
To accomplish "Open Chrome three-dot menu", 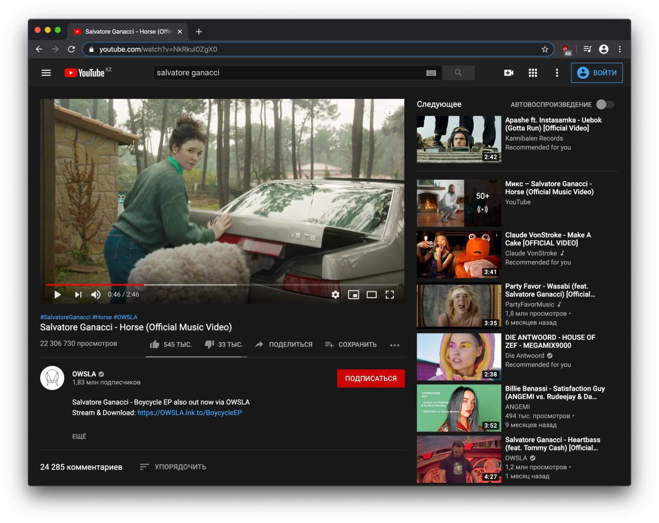I will click(x=620, y=49).
